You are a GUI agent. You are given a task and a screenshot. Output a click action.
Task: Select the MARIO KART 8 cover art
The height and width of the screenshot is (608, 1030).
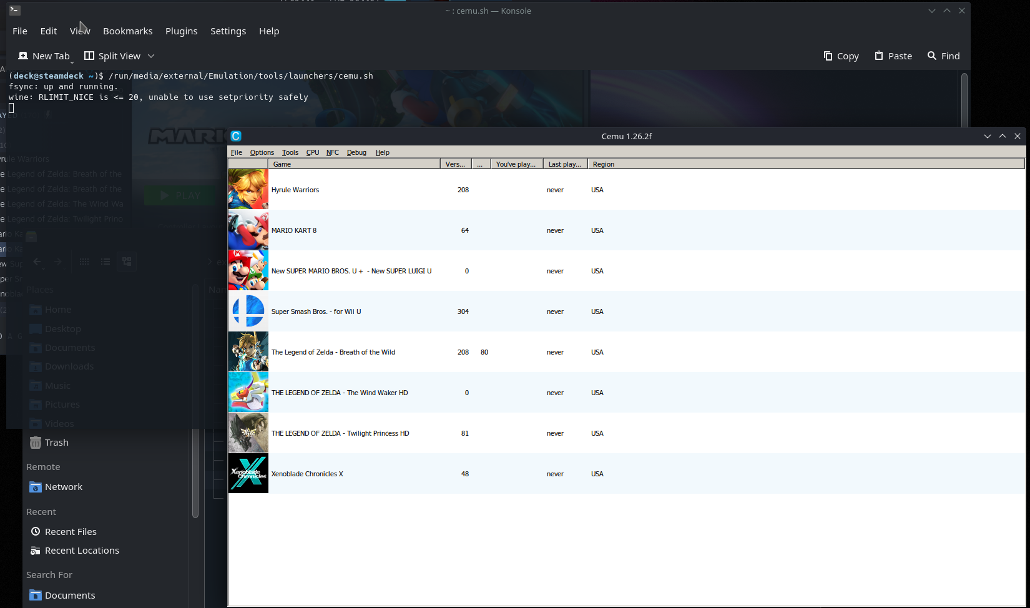coord(248,230)
